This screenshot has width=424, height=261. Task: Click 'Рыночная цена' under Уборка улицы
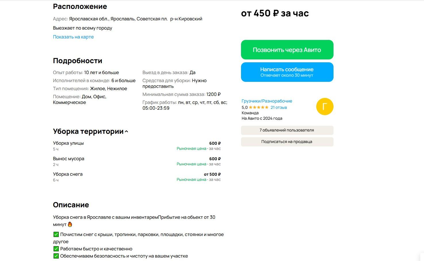pyautogui.click(x=191, y=148)
